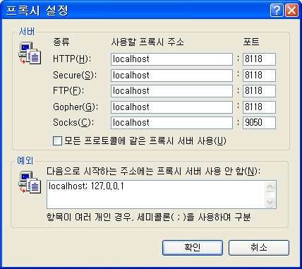The width and height of the screenshot is (302, 269).
Task: Click the Socks proxy address field
Action: [x=171, y=123]
